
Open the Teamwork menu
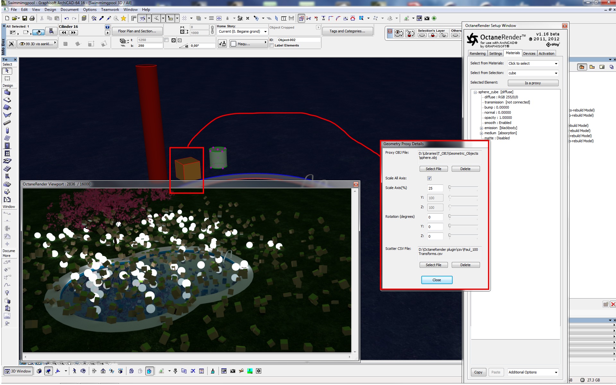tap(110, 10)
